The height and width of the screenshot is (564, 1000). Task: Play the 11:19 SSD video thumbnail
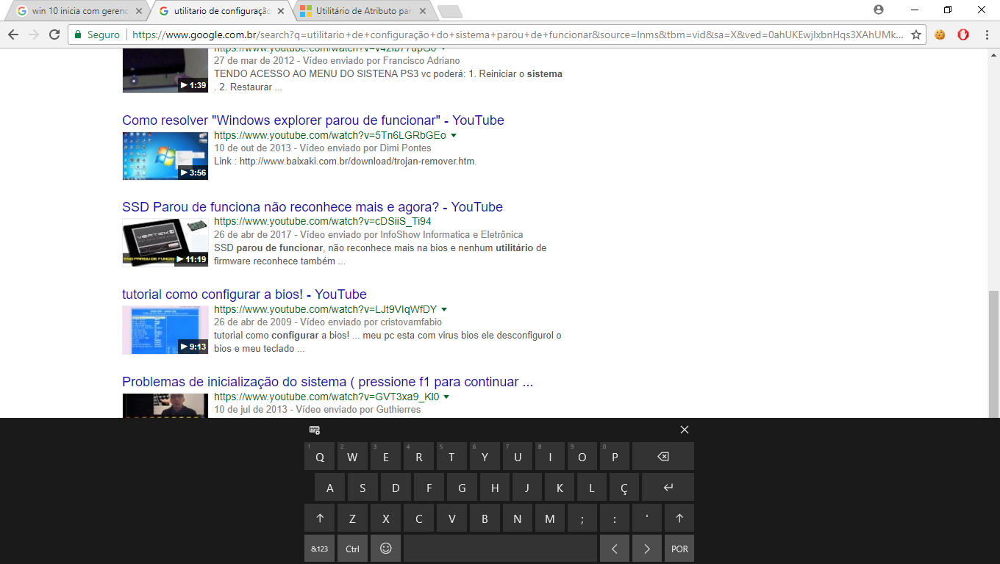click(x=165, y=242)
